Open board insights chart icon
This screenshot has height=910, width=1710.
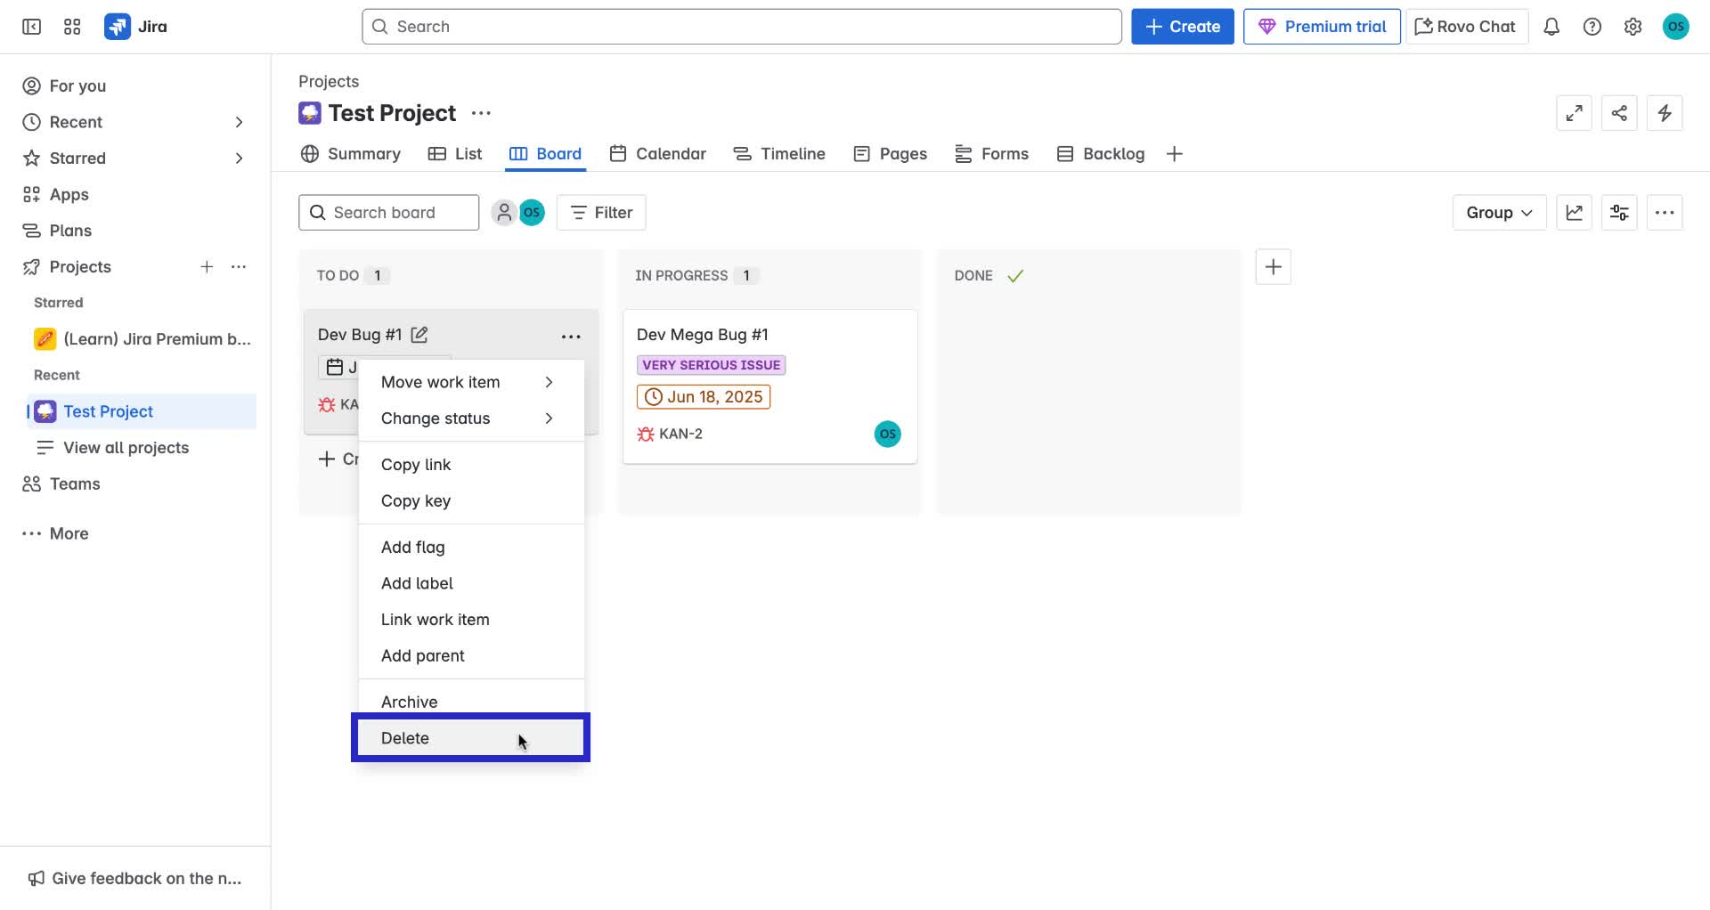1574,212
